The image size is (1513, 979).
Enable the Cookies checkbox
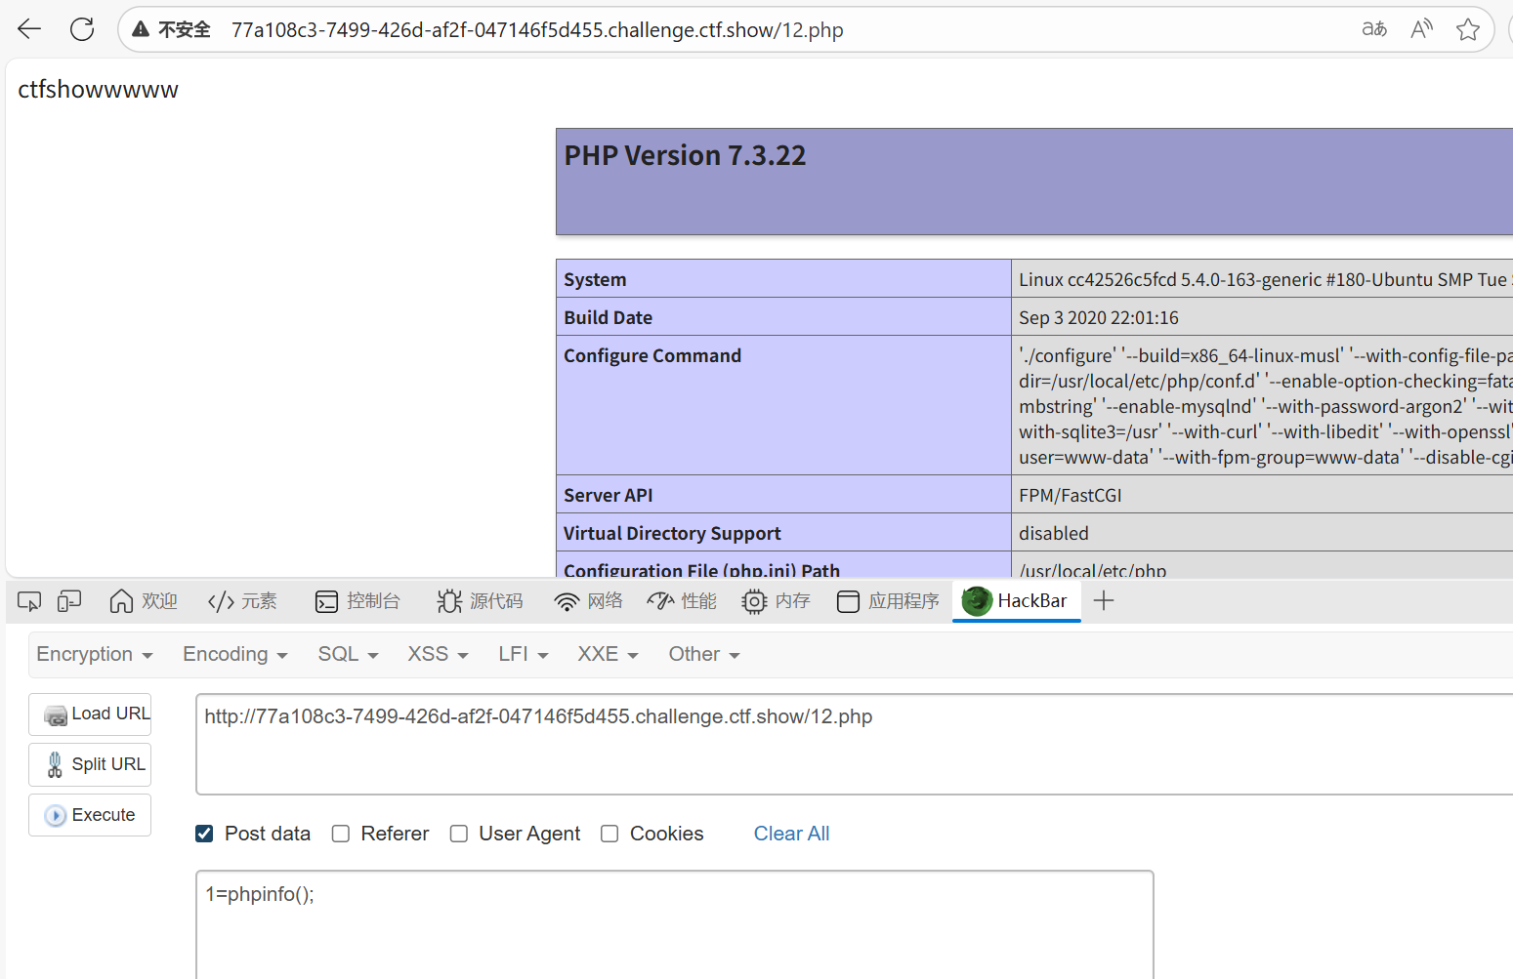[609, 834]
